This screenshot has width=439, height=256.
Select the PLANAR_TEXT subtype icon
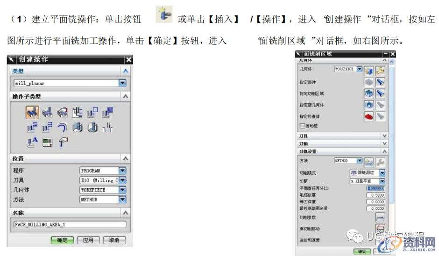32,142
